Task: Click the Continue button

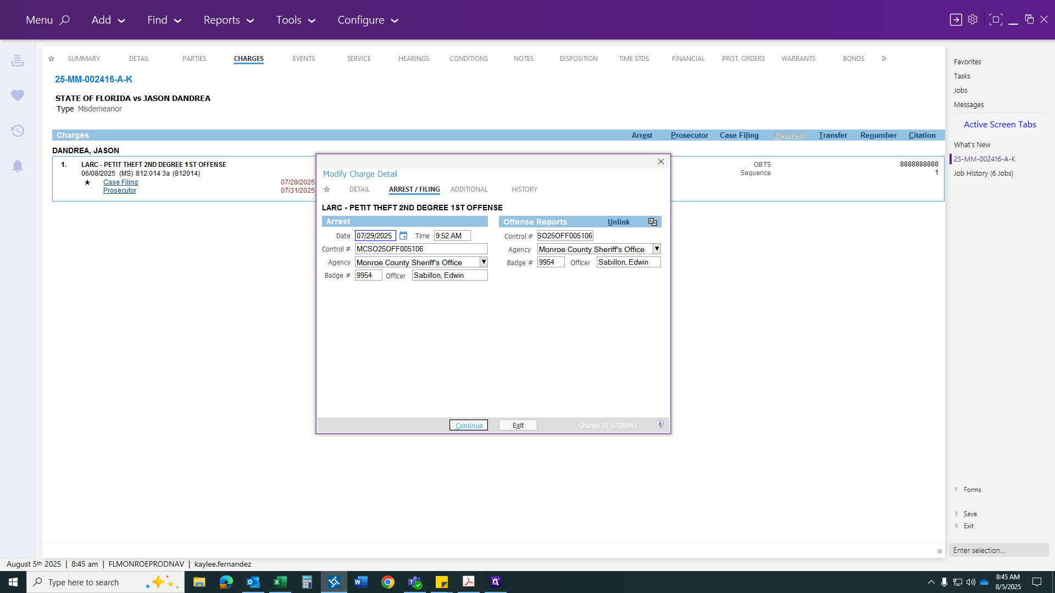Action: tap(469, 426)
